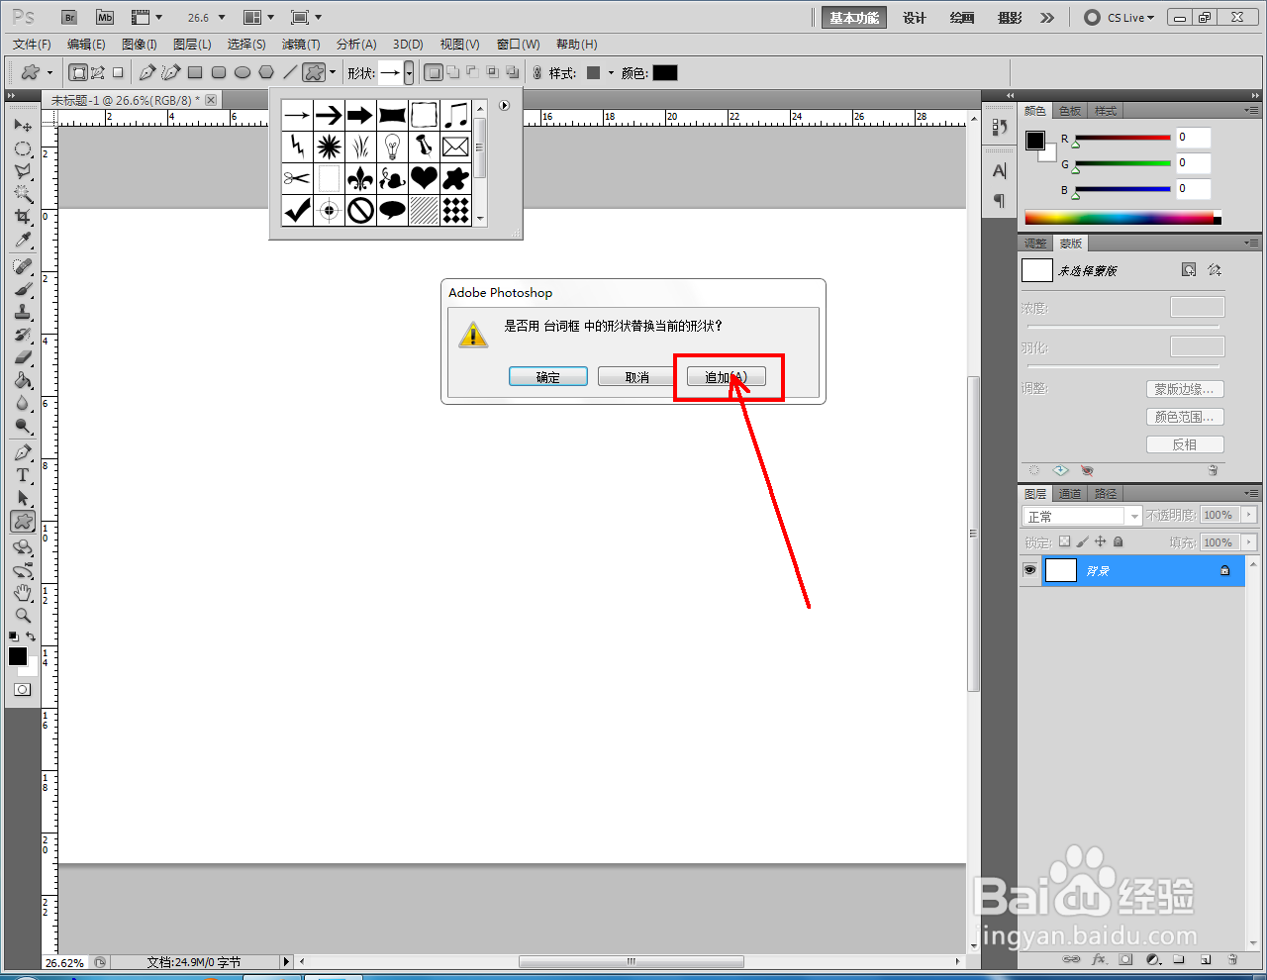Select the Healing Brush bandage tool
This screenshot has width=1267, height=980.
(23, 266)
